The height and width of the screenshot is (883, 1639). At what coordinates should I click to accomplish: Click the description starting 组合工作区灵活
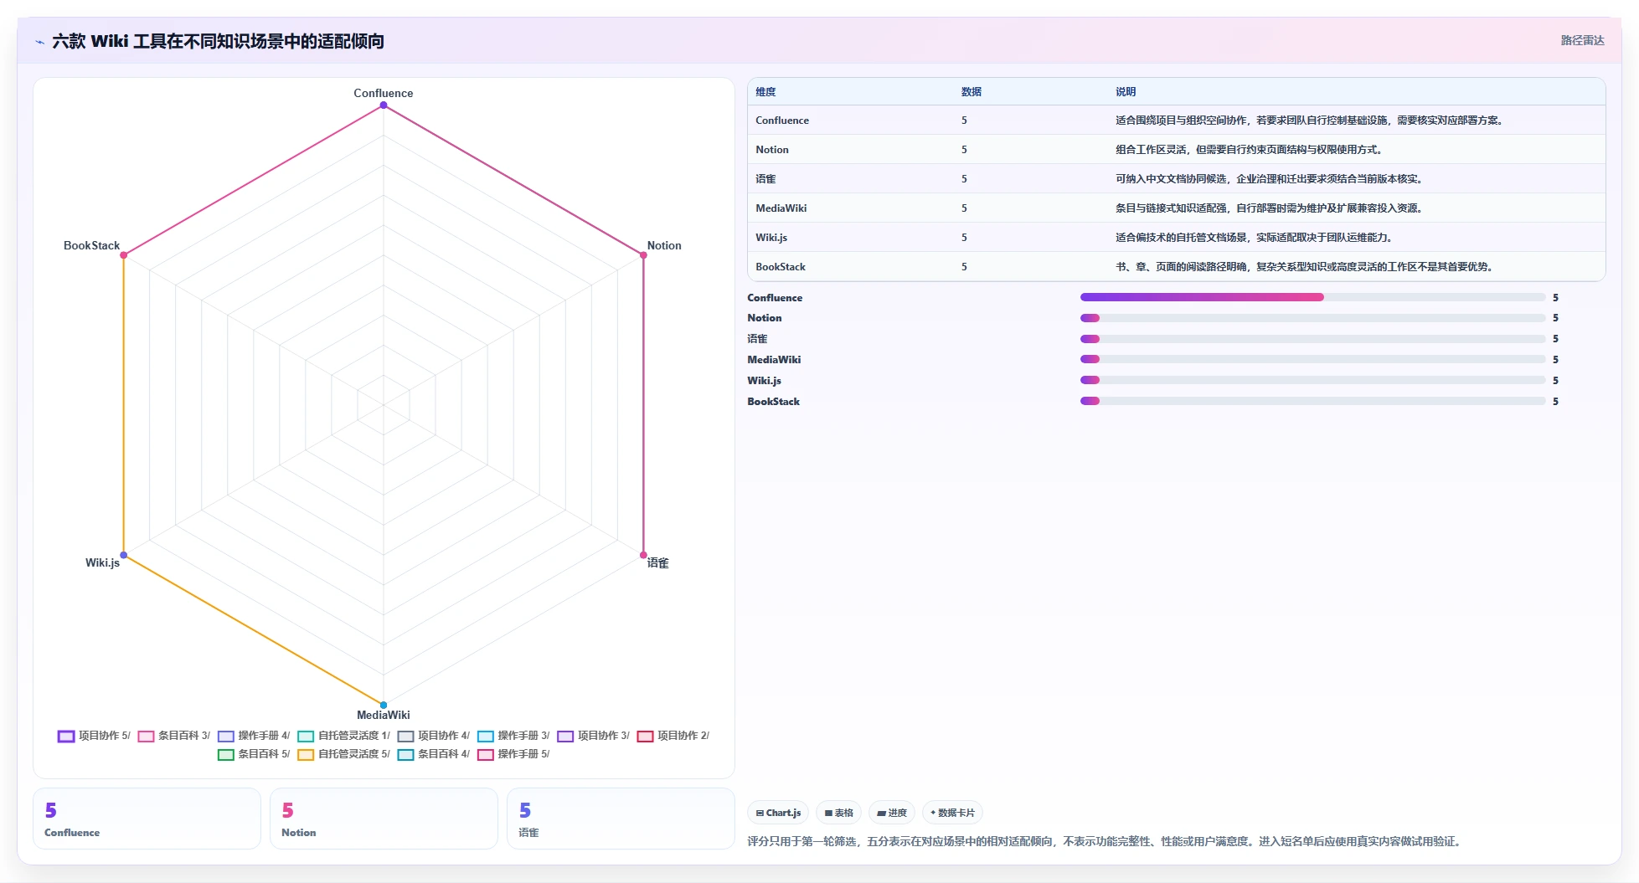pos(1250,150)
